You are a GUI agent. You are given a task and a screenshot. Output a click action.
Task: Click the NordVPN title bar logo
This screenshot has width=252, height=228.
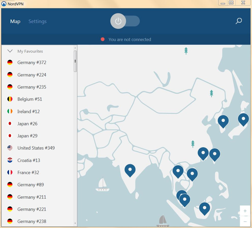(x=4, y=4)
